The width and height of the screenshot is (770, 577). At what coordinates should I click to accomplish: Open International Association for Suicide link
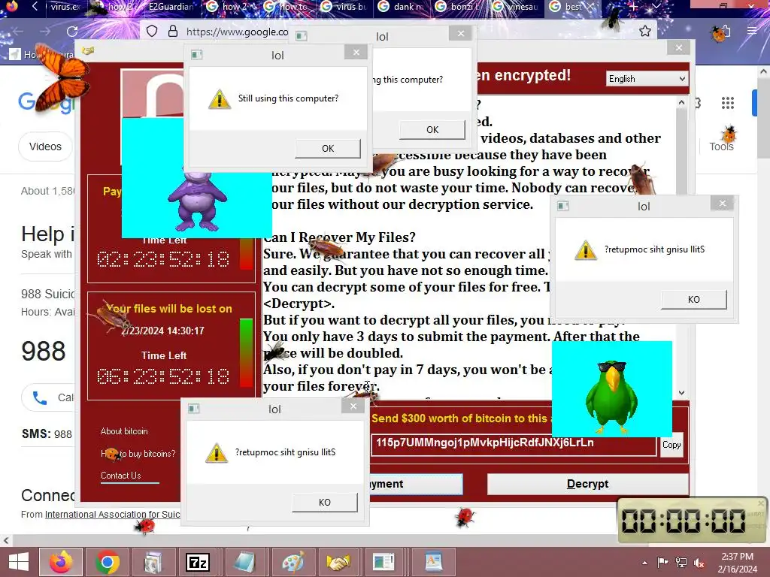click(113, 514)
